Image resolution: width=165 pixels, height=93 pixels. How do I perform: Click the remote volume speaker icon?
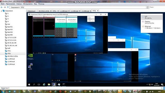152,84
